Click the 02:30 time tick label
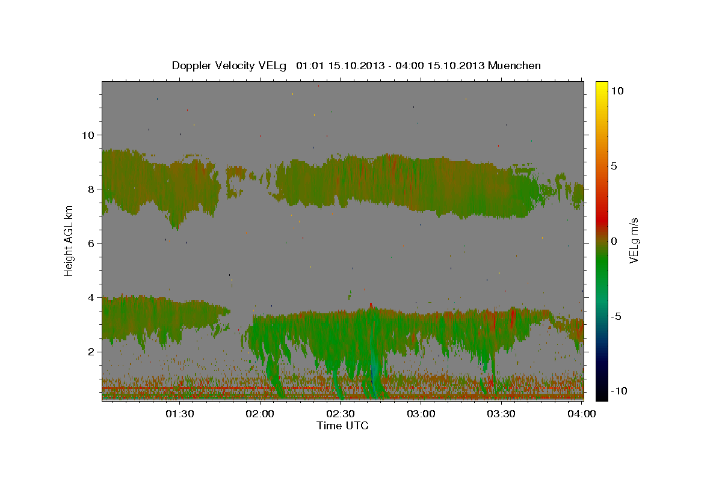722x481 pixels. tap(340, 414)
